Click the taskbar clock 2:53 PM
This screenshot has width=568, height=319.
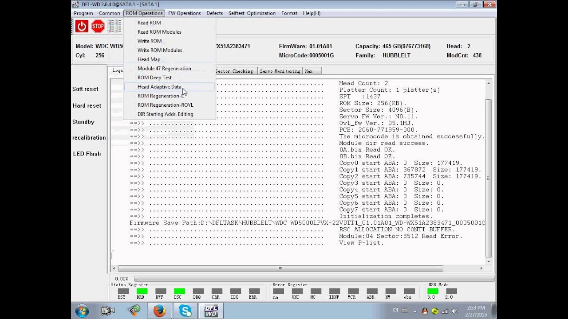click(x=476, y=307)
